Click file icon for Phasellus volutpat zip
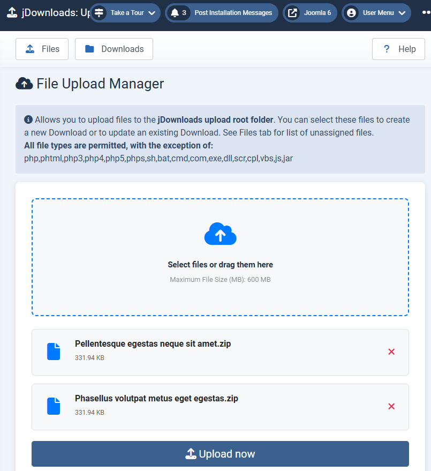Image resolution: width=431 pixels, height=471 pixels. point(54,406)
